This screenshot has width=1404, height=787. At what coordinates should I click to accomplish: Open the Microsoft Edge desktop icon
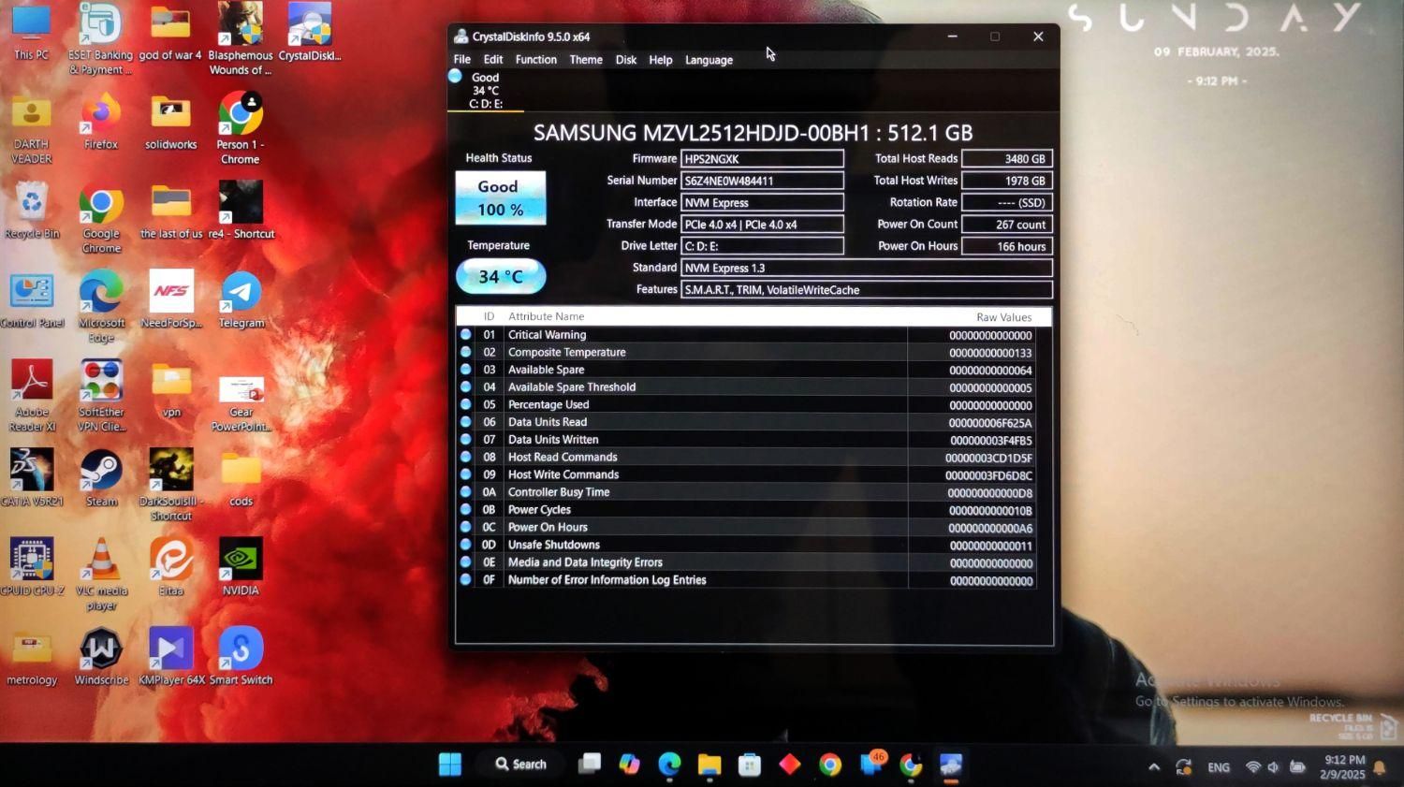(101, 305)
